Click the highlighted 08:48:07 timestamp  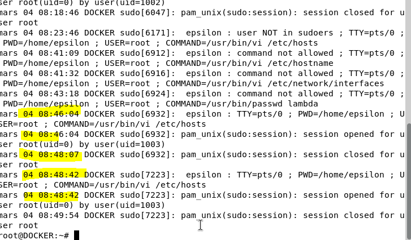pyautogui.click(x=58, y=154)
